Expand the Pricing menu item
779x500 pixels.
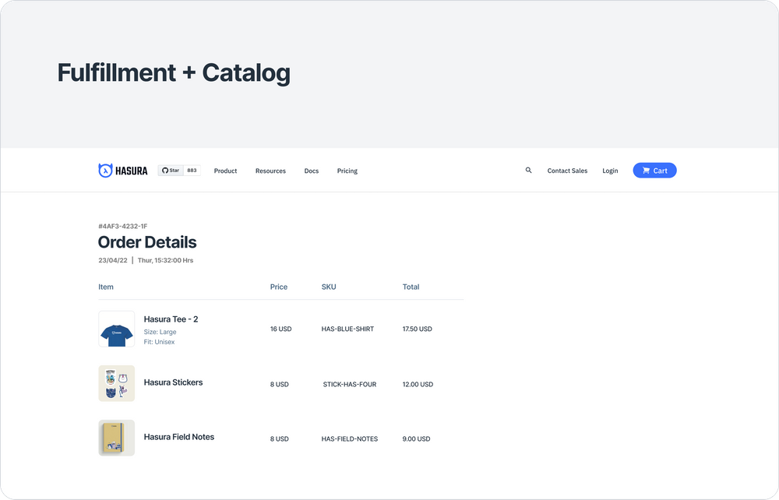(347, 171)
